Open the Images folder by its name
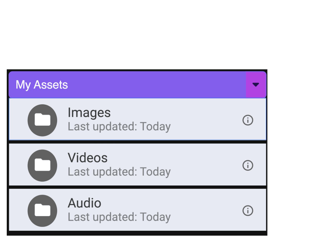This screenshot has width=317, height=238. pos(89,113)
